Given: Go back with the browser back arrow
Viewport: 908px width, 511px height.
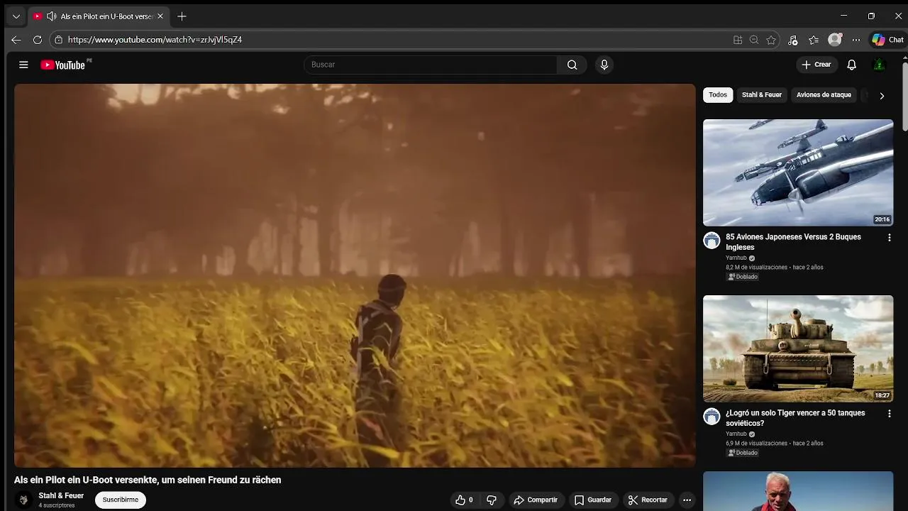Looking at the screenshot, I should pyautogui.click(x=16, y=40).
